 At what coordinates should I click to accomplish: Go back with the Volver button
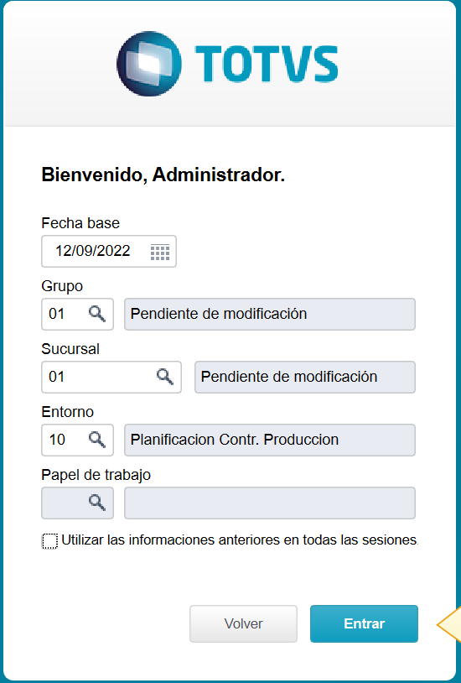243,623
